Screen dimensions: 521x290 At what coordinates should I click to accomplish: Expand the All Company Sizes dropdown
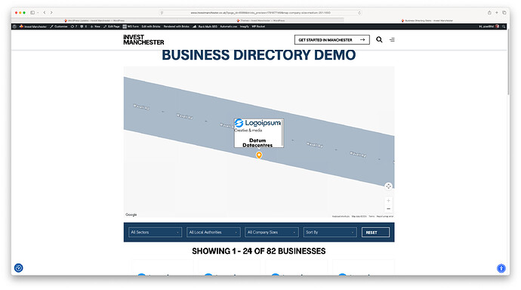272,232
